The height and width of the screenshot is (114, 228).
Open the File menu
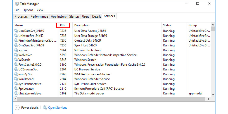click(x=17, y=10)
